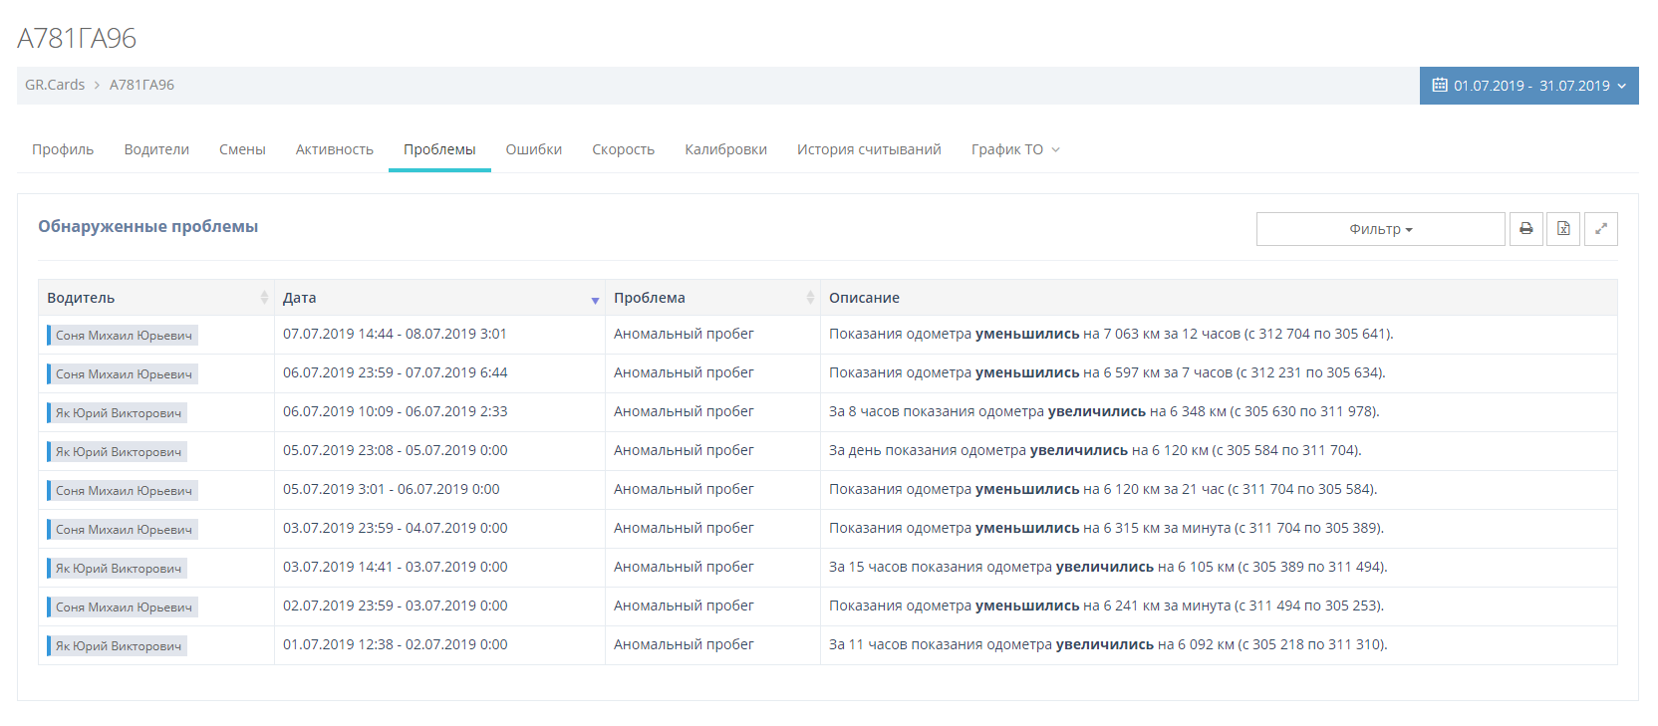Open driver Соня Михаил Юрьевич in first row
This screenshot has height=726, width=1658.
124,336
